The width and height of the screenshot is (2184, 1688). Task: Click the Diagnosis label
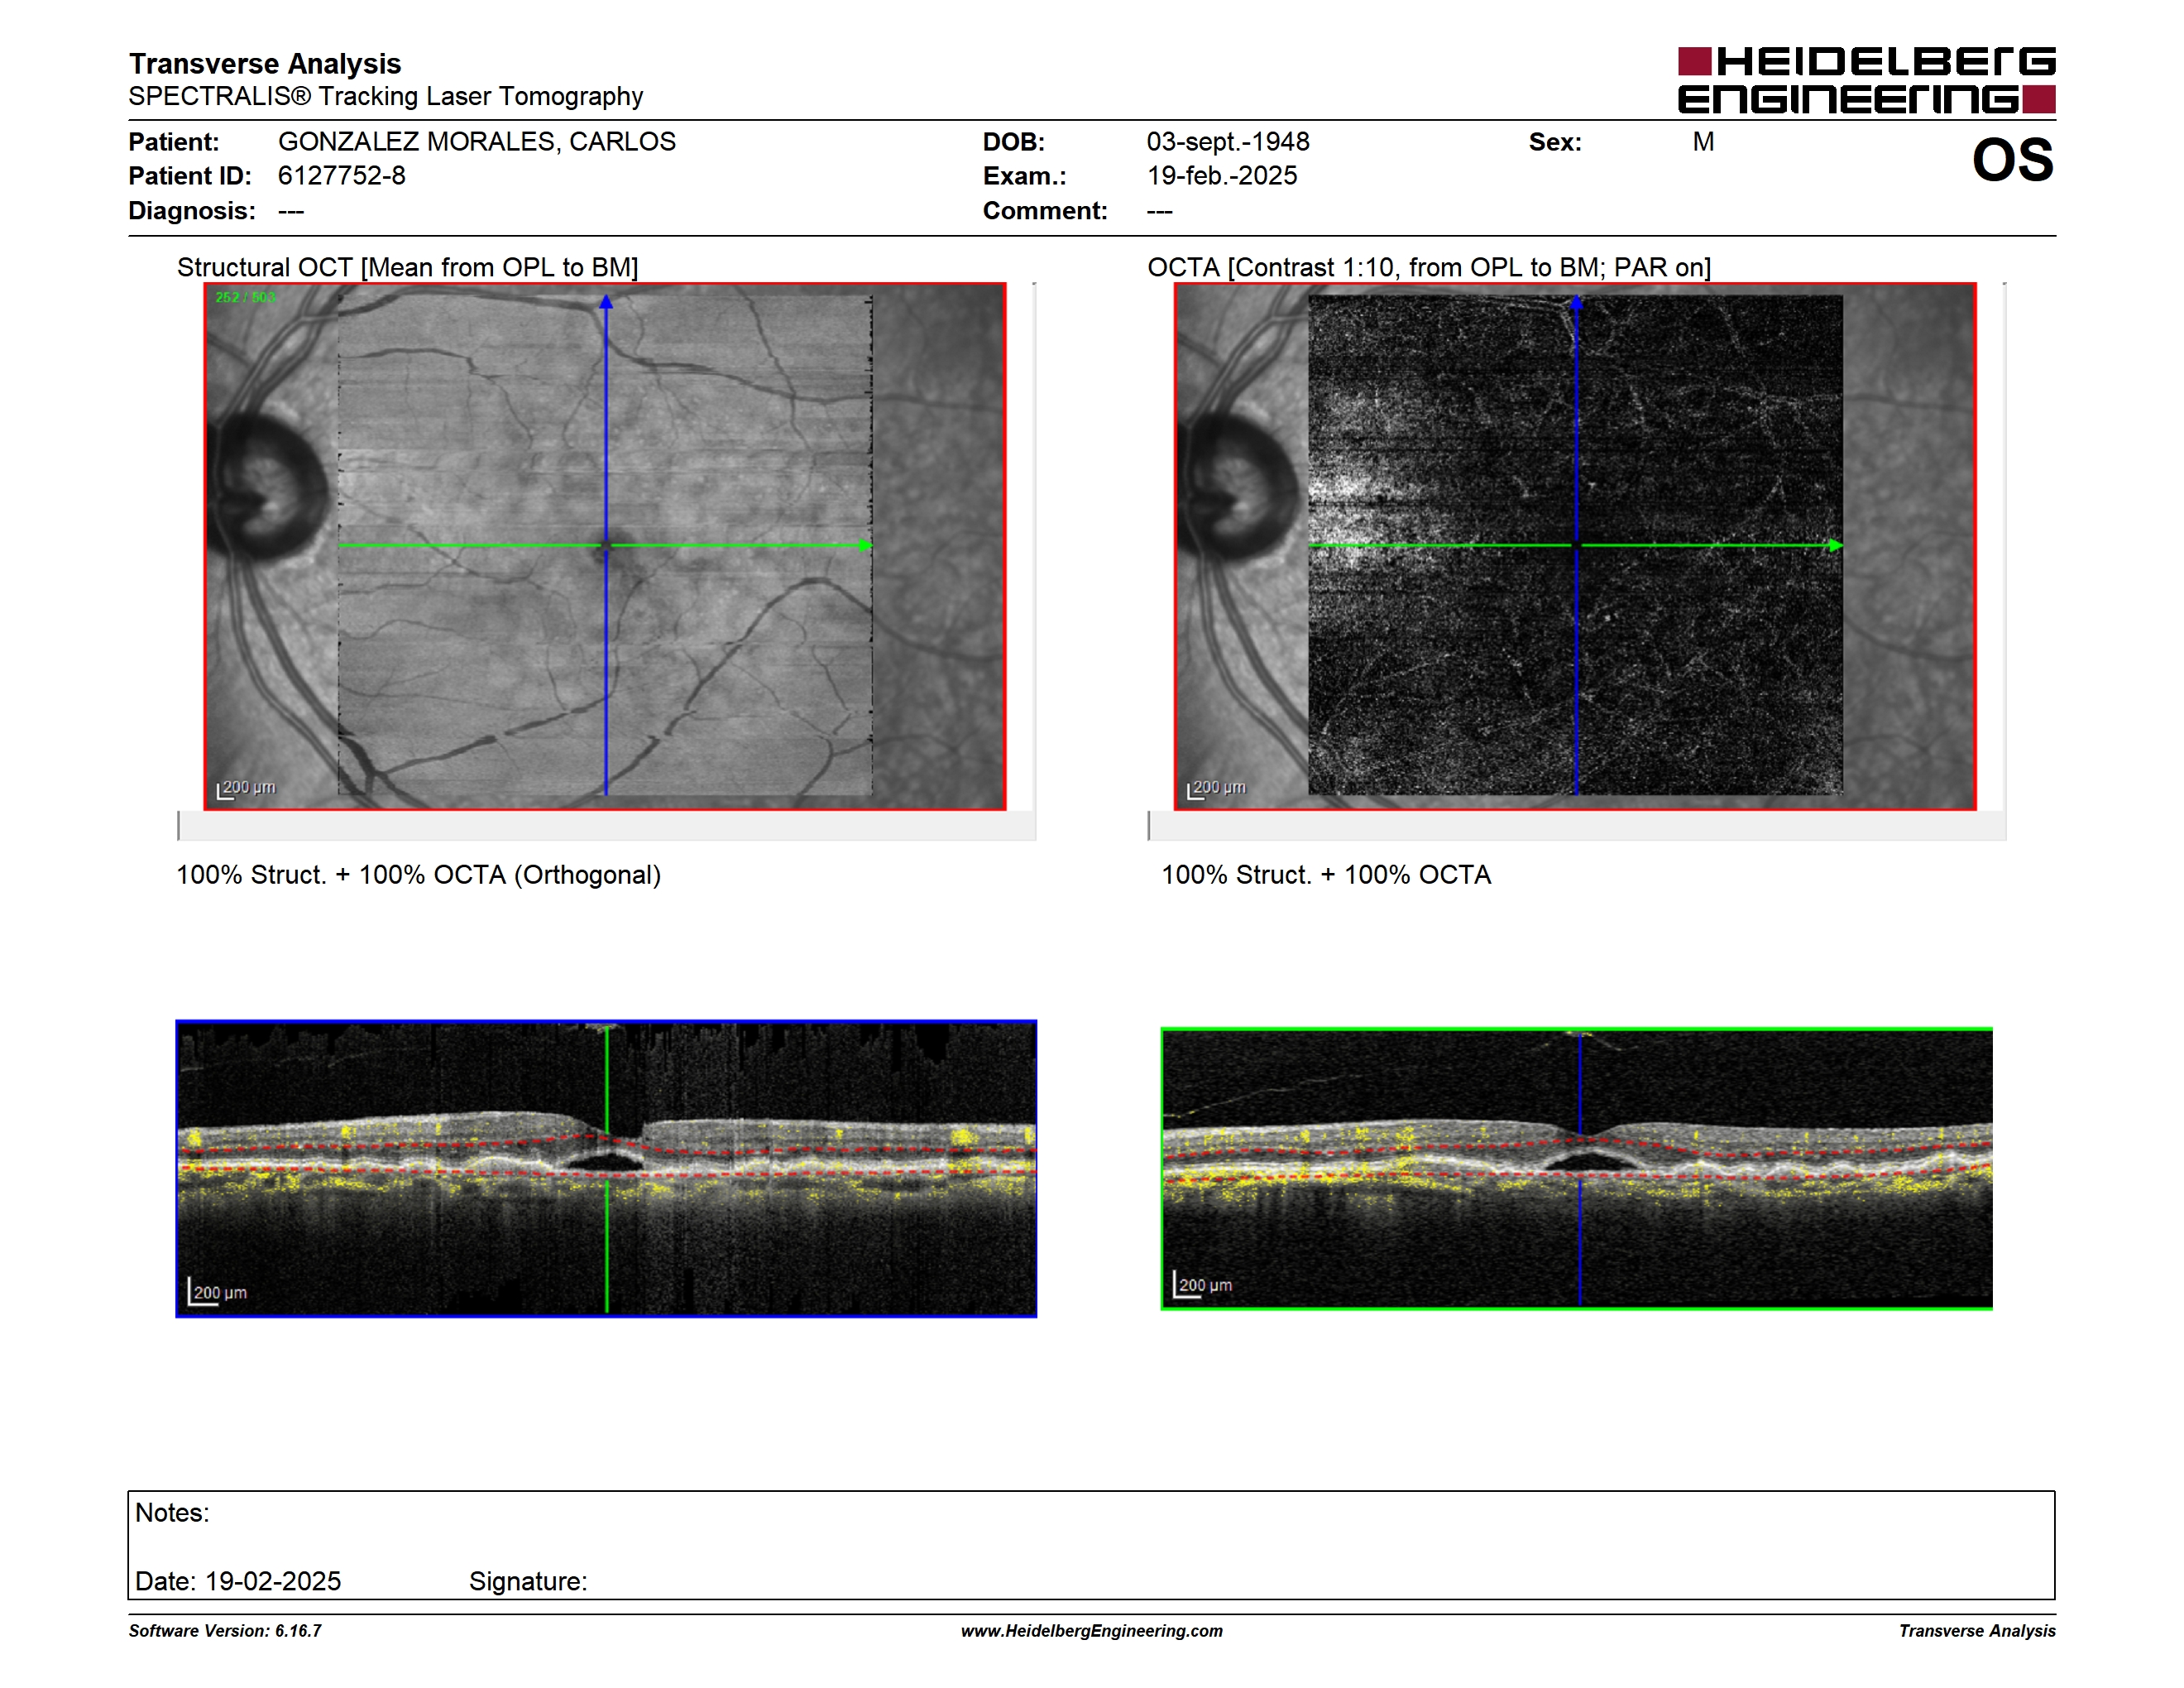coord(192,210)
